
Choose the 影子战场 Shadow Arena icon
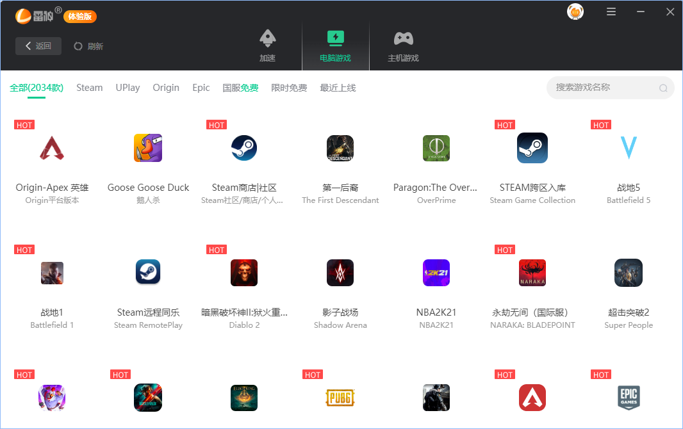pos(340,273)
